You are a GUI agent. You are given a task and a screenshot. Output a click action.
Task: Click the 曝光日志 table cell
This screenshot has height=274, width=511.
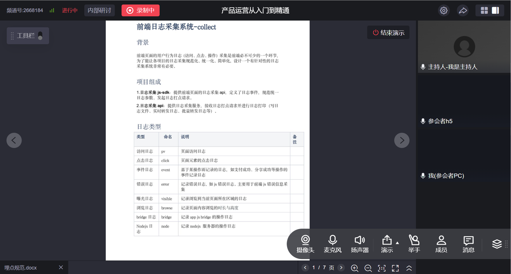click(x=146, y=198)
